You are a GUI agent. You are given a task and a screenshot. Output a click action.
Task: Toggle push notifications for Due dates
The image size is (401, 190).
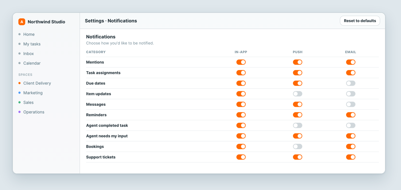[298, 83]
